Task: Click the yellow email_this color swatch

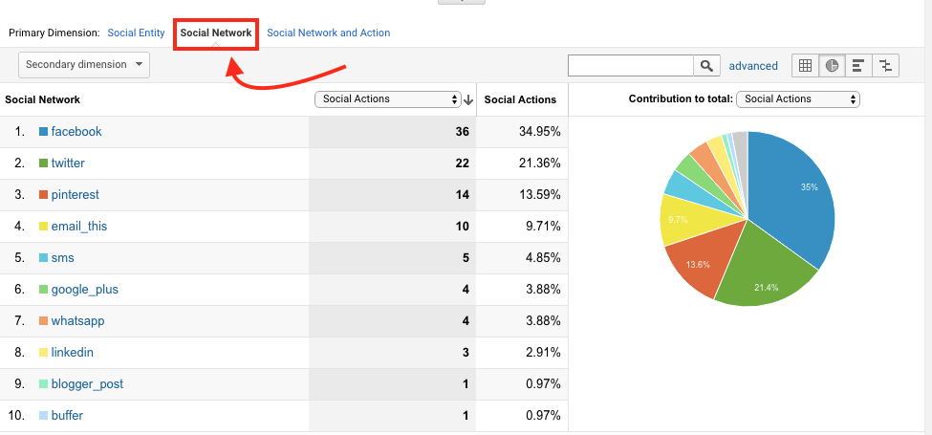Action: click(x=43, y=227)
